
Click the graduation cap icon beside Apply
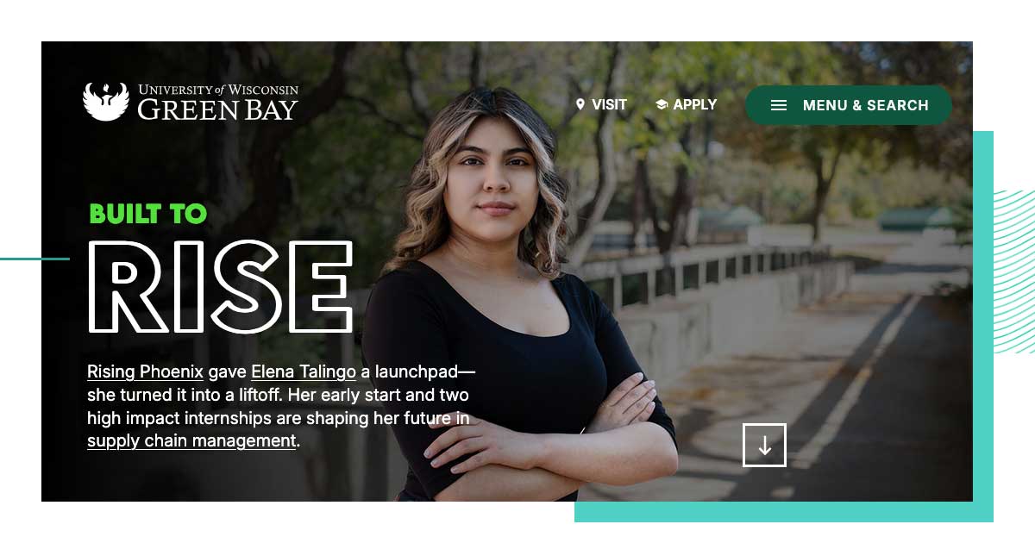tap(662, 104)
